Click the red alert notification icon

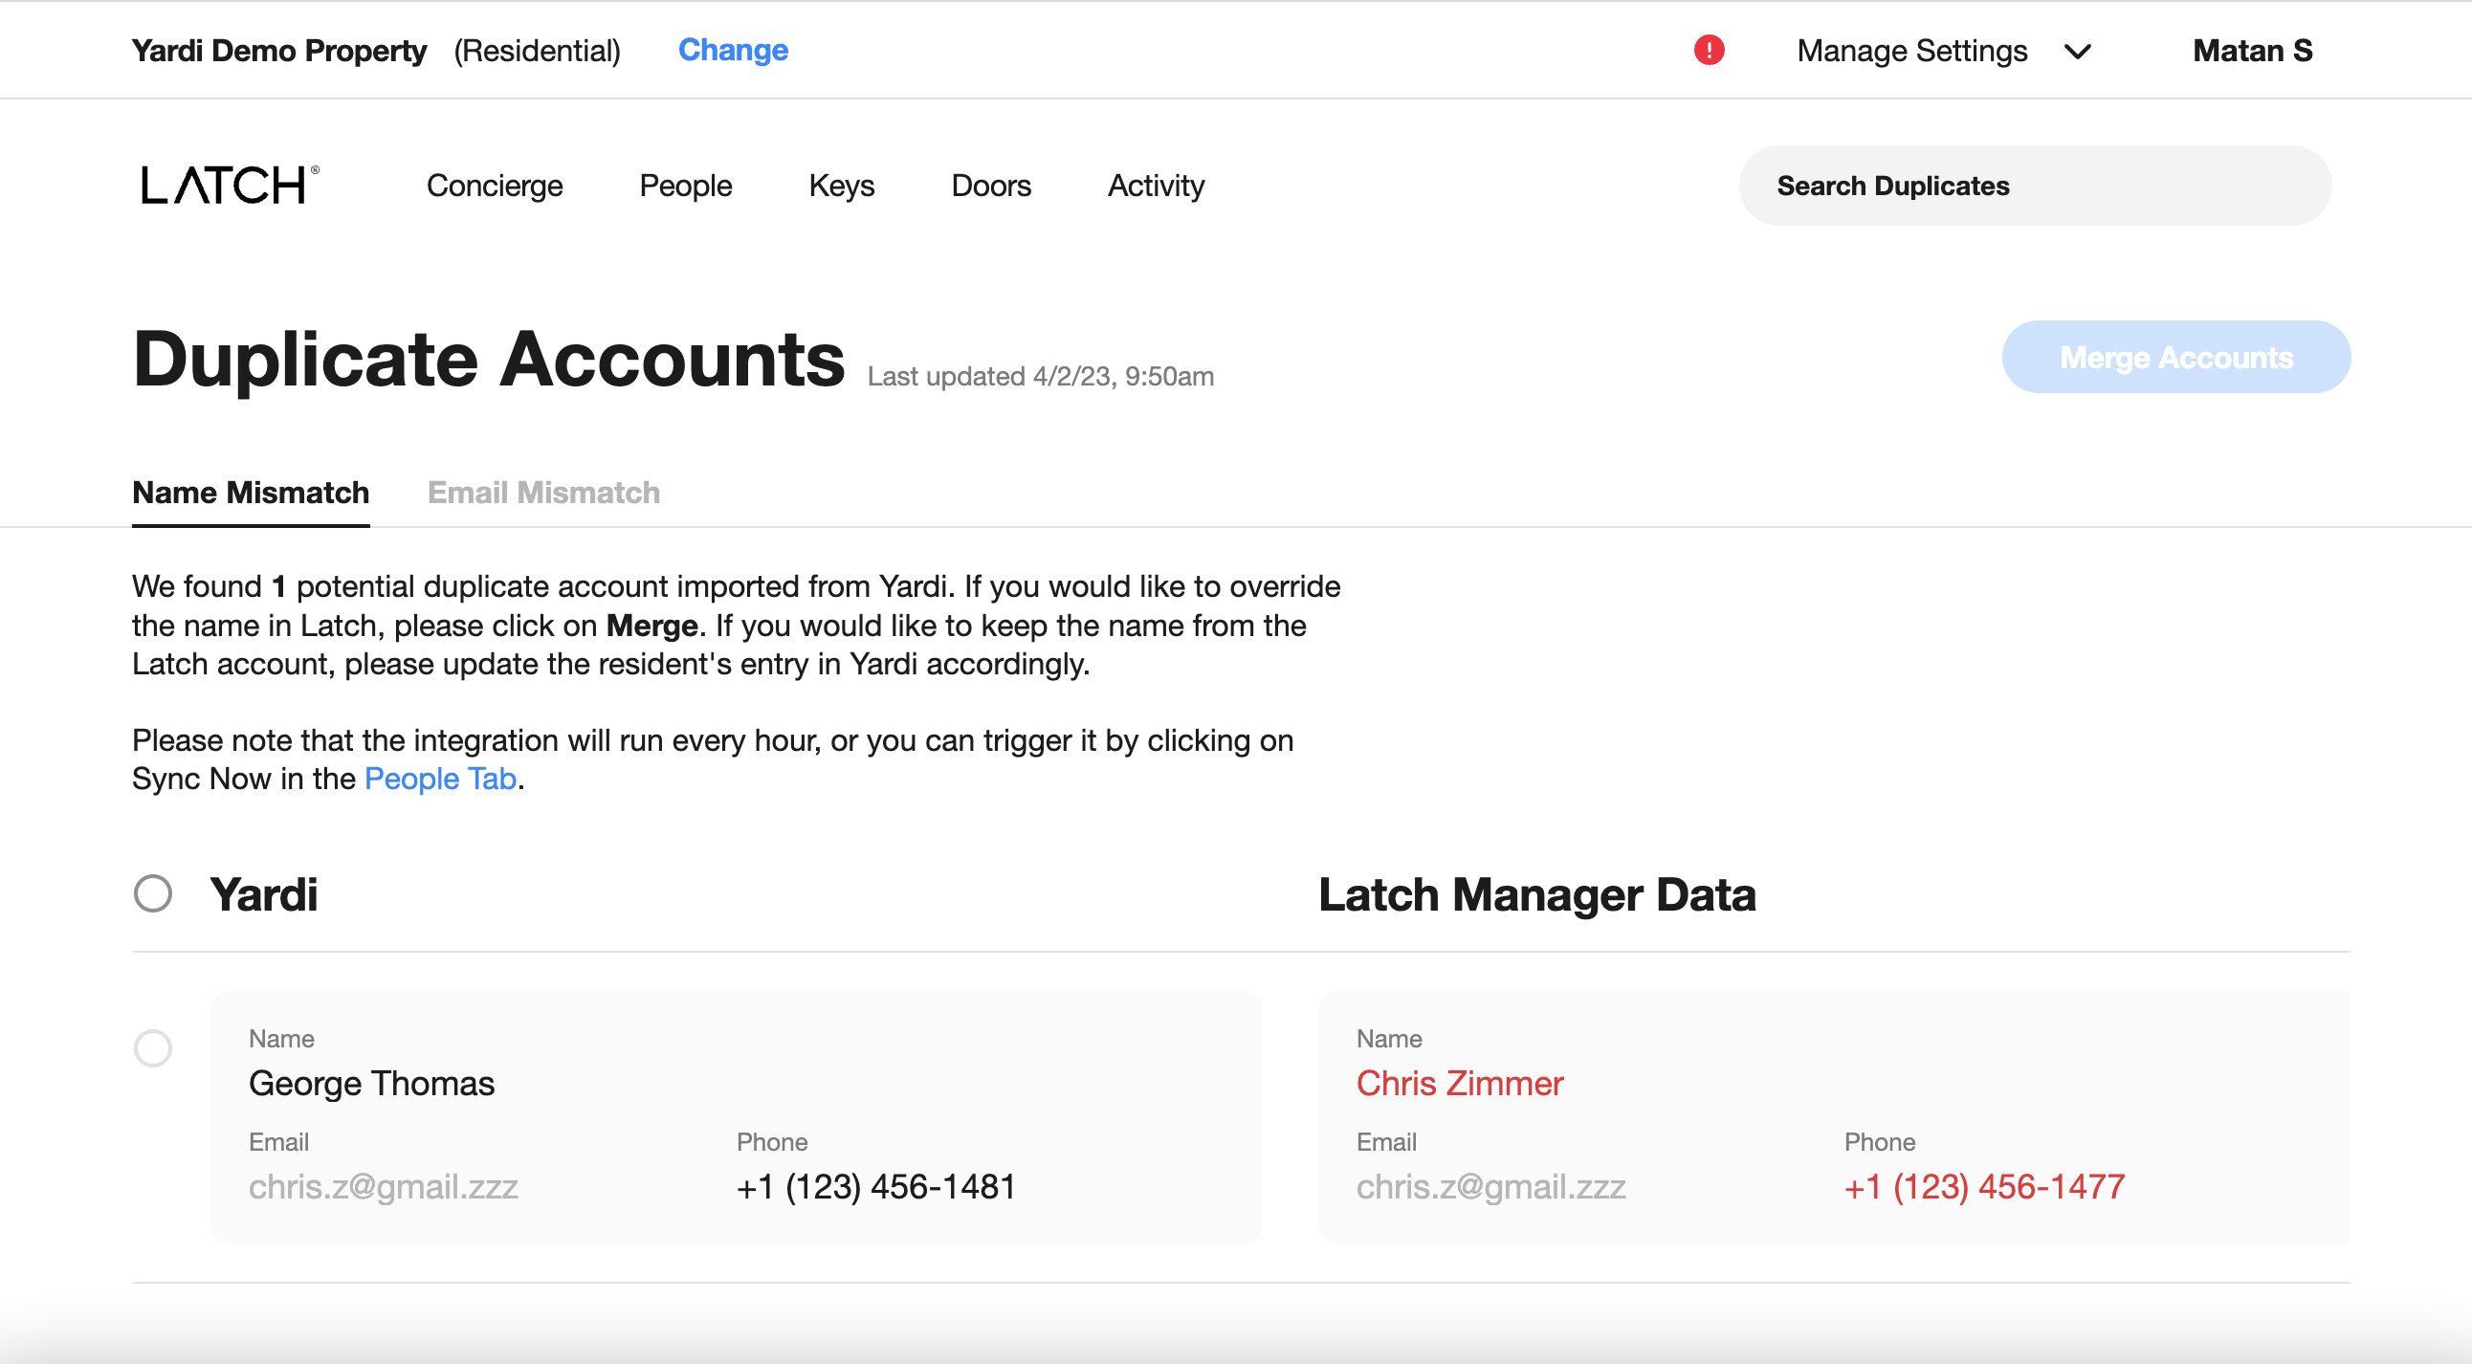[1711, 50]
